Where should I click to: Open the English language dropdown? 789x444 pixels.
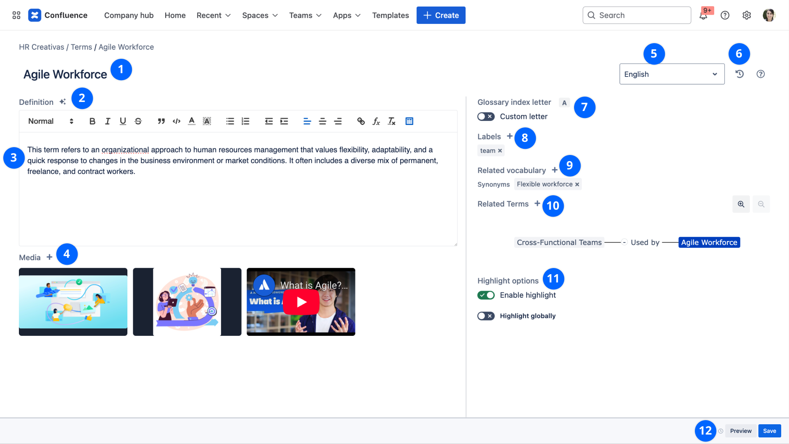click(672, 74)
